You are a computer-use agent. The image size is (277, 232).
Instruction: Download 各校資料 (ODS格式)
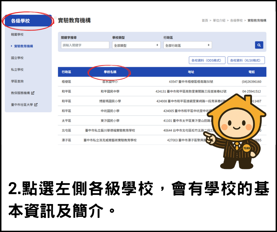tap(207, 60)
